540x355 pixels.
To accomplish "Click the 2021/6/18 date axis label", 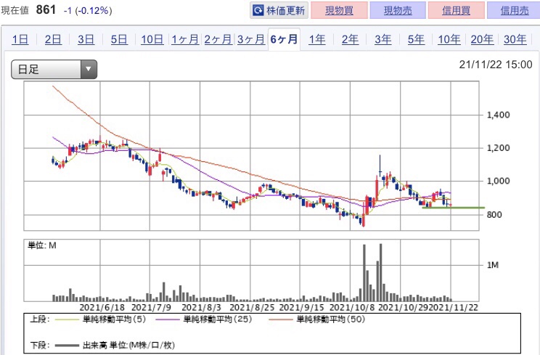I will pyautogui.click(x=102, y=307).
